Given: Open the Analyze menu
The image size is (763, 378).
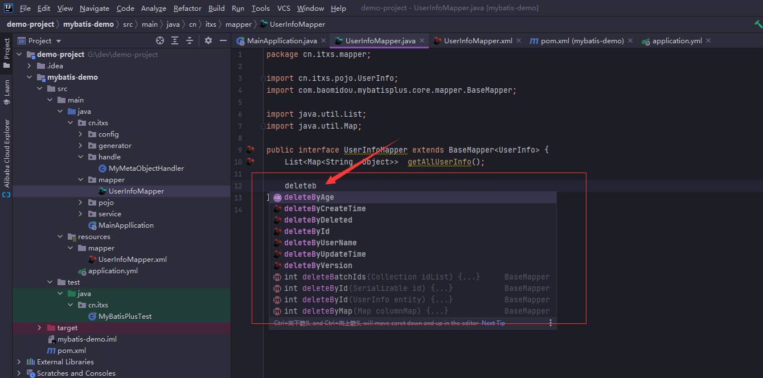Looking at the screenshot, I should click(x=153, y=8).
